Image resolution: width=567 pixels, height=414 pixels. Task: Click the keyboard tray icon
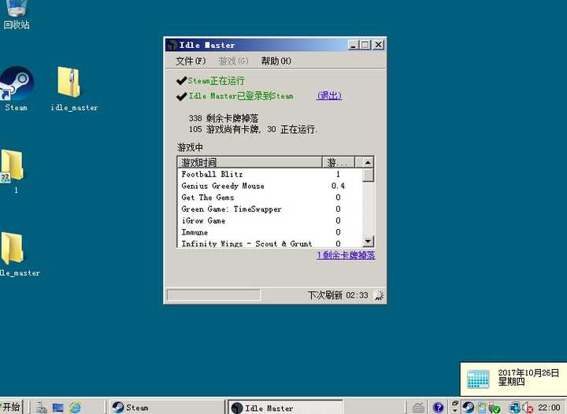pos(418,408)
